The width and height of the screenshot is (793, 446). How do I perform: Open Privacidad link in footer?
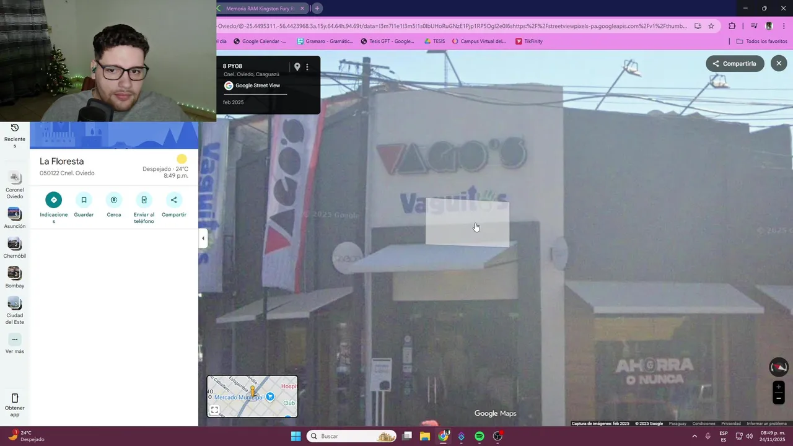coord(731,424)
